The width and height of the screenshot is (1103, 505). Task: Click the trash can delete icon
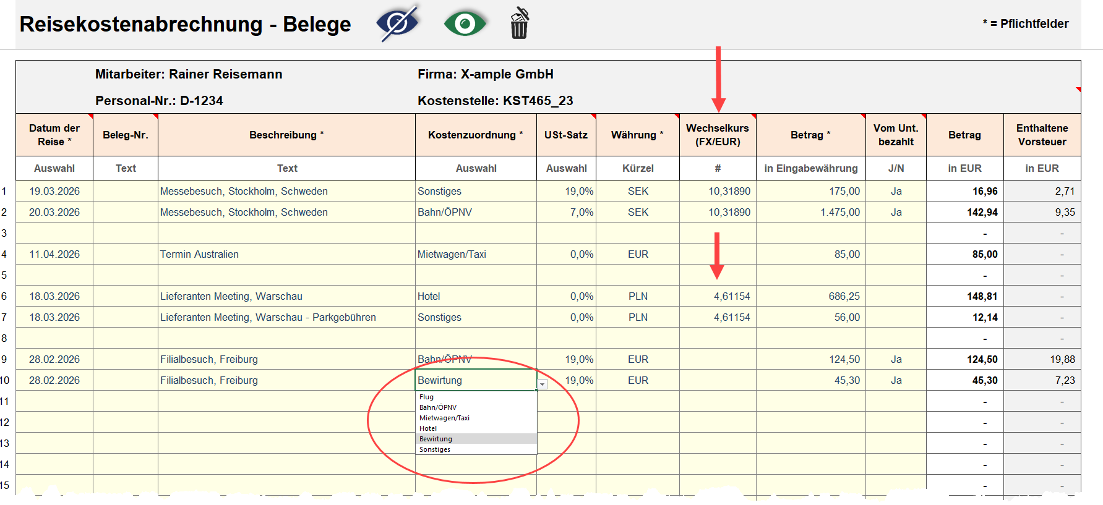tap(519, 23)
